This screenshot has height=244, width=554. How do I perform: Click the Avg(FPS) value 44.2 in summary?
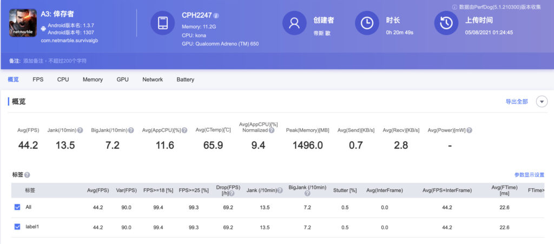coord(28,145)
